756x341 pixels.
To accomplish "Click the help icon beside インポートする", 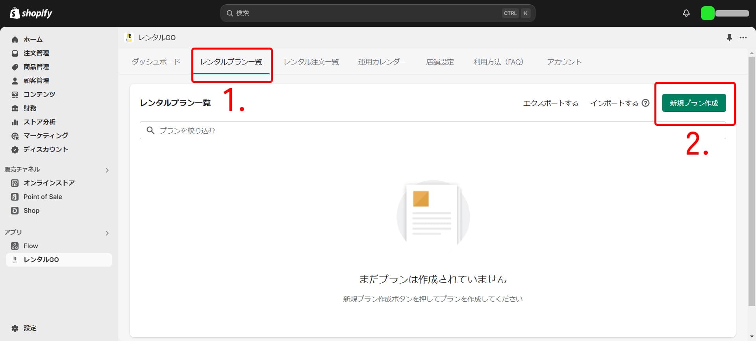I will click(x=645, y=103).
